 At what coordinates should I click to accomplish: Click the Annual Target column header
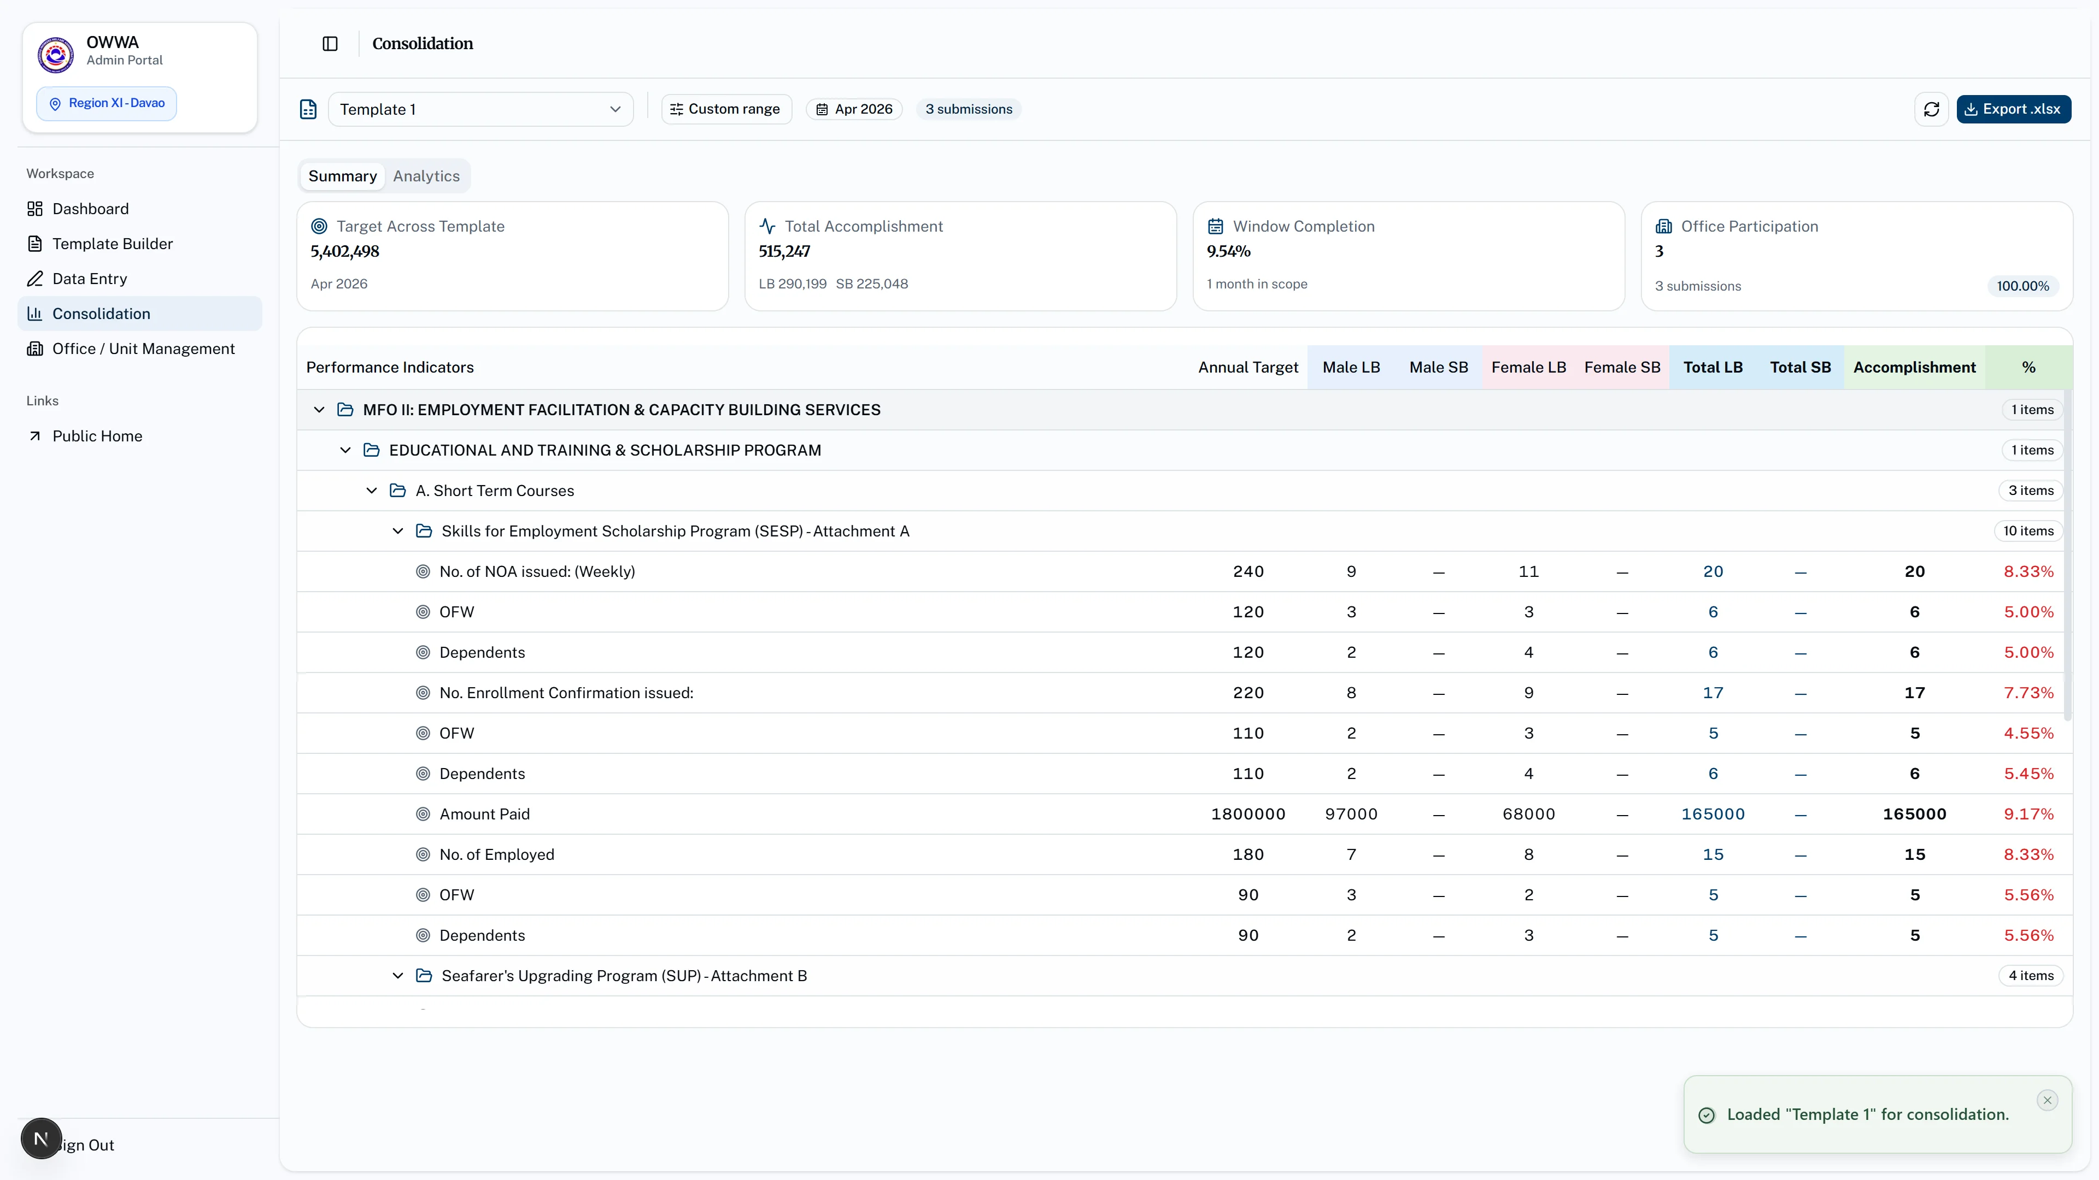[x=1248, y=367]
